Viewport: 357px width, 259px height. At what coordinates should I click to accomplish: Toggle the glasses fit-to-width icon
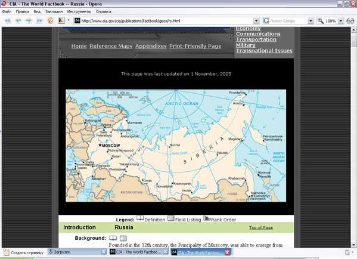pyautogui.click(x=350, y=21)
